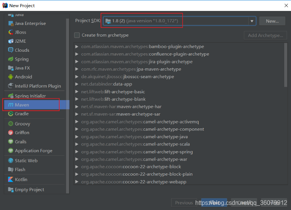Click the Static Web globe icon
Viewport: 291px width, 210px height.
click(11, 161)
